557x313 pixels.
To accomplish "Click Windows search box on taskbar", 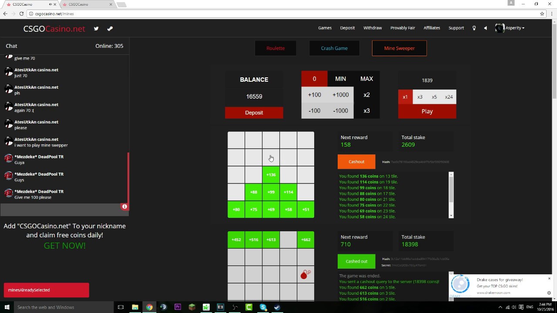I will point(64,307).
